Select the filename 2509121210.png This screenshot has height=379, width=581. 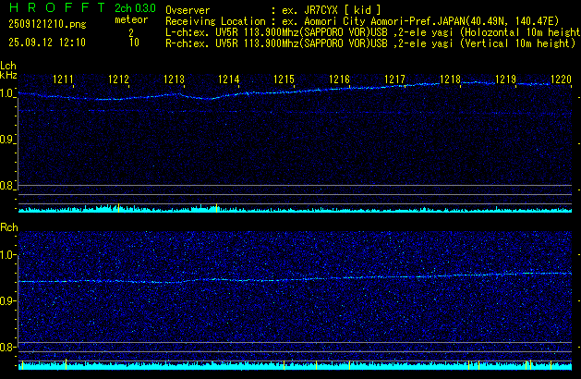click(47, 24)
